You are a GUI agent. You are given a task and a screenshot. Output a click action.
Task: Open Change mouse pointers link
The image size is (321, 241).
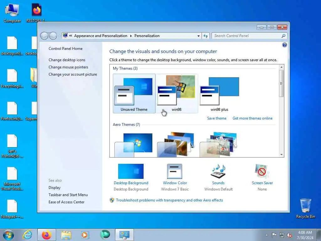coord(68,67)
